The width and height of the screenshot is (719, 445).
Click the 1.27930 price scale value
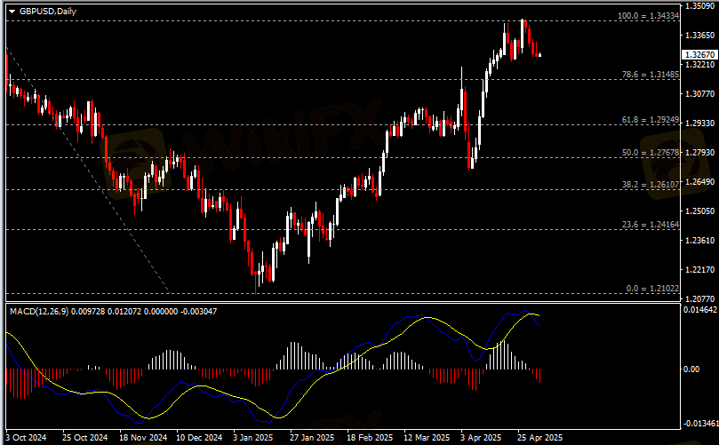tap(699, 153)
